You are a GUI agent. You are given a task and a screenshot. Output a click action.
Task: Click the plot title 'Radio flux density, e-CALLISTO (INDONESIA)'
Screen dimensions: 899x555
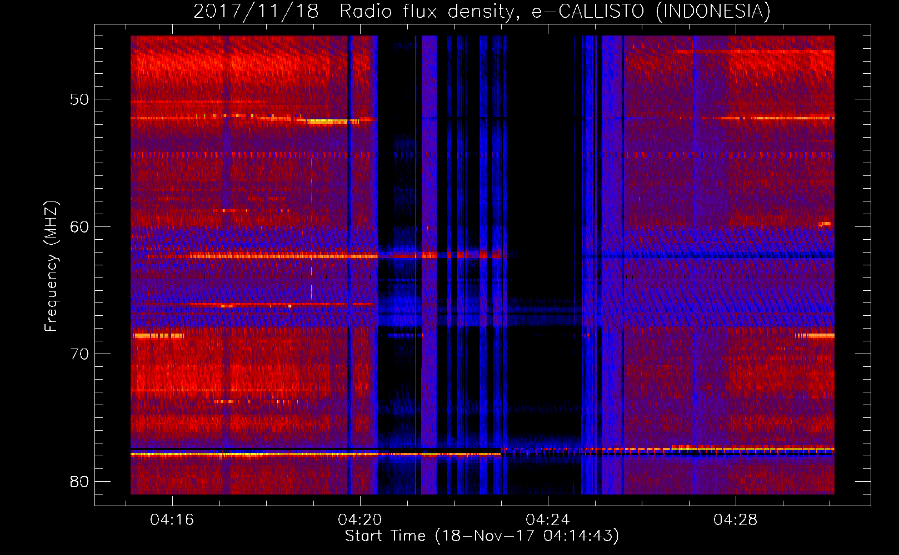coord(555,12)
